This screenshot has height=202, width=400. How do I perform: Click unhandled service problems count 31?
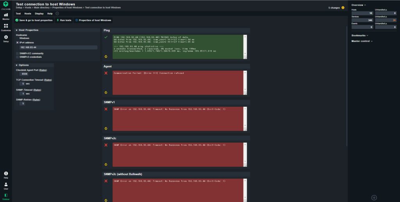(x=386, y=20)
